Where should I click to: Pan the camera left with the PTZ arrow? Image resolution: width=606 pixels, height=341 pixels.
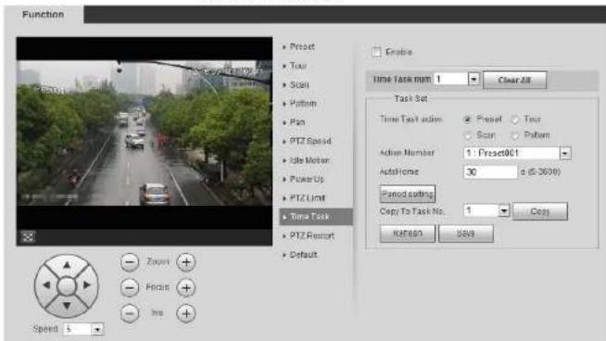(x=46, y=285)
